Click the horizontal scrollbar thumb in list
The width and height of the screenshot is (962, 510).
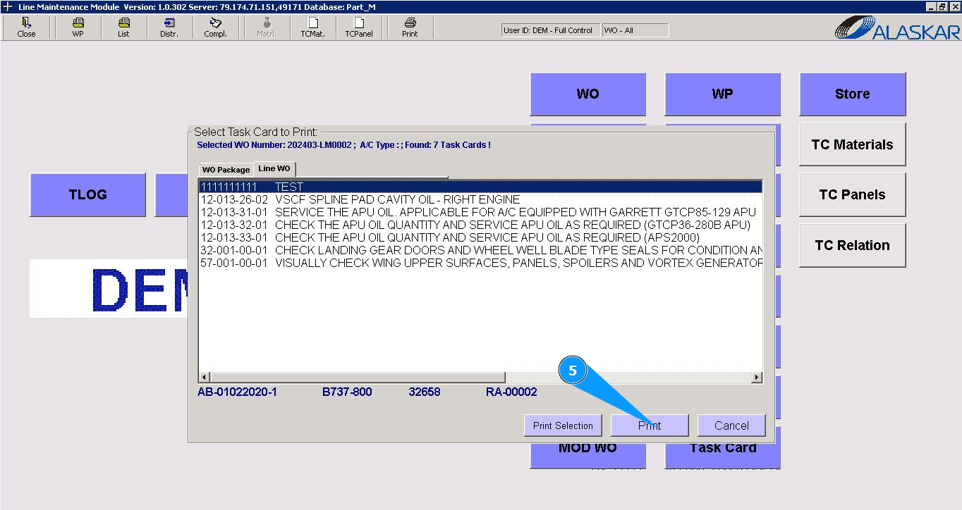click(358, 378)
